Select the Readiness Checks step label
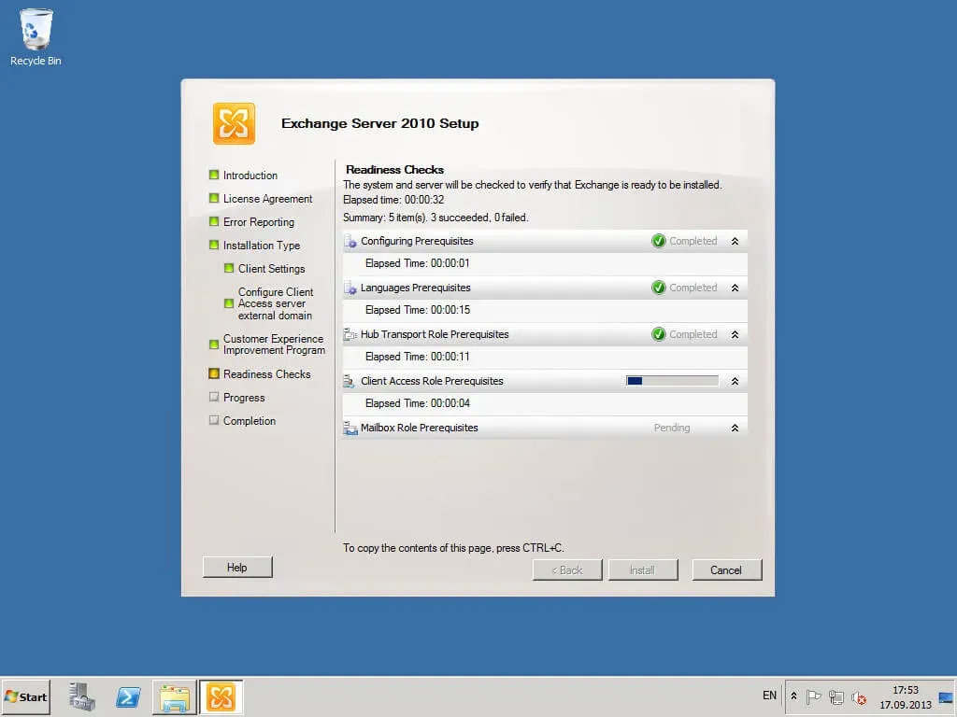Screen dimensions: 957x717 (266, 374)
